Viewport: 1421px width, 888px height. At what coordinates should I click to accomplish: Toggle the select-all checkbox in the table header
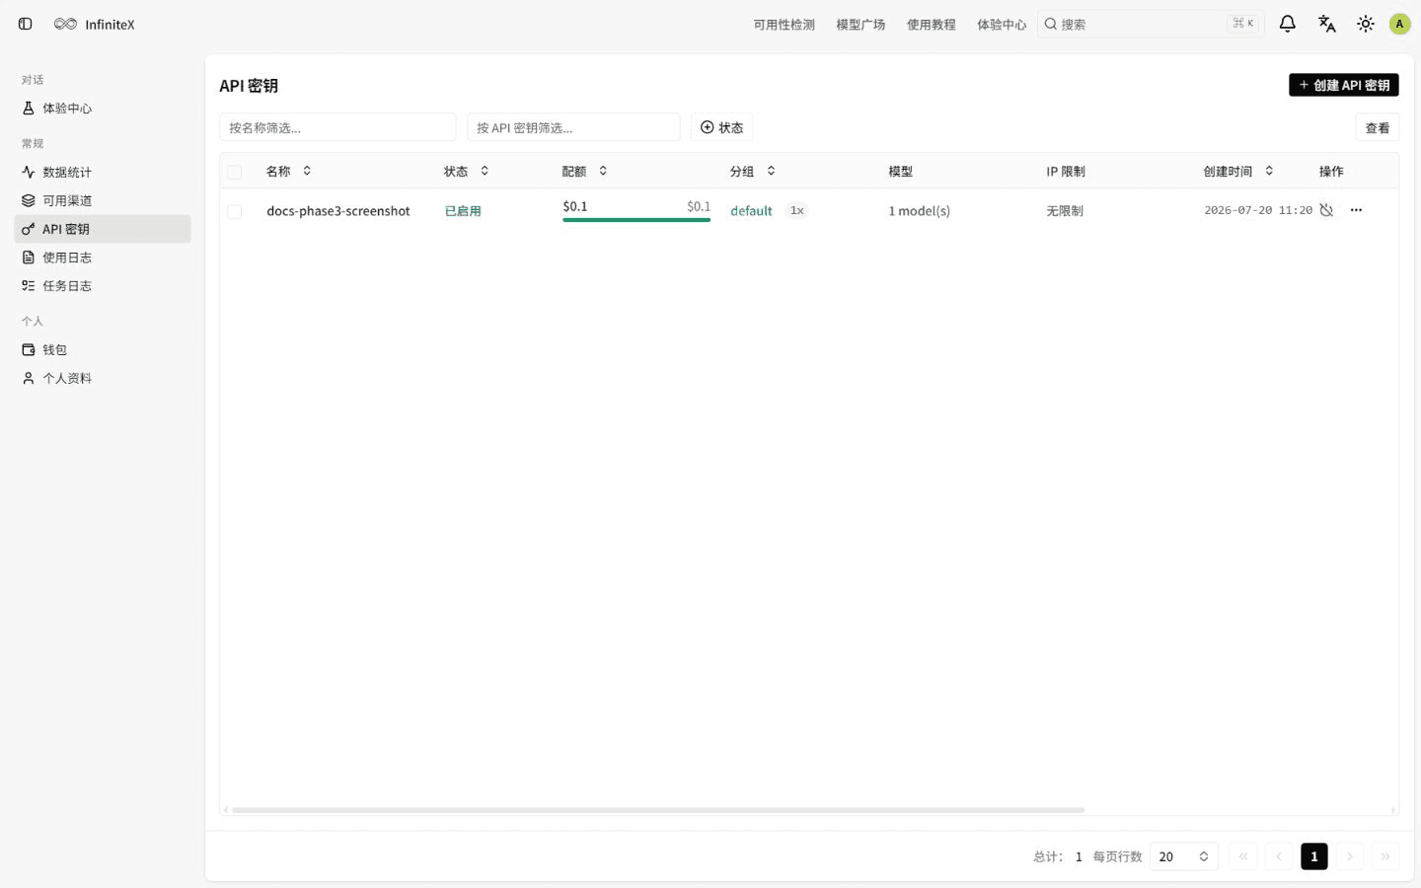234,172
